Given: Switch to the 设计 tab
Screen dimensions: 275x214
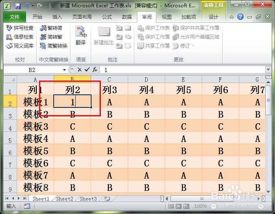Looking at the screenshot, I should (214, 17).
